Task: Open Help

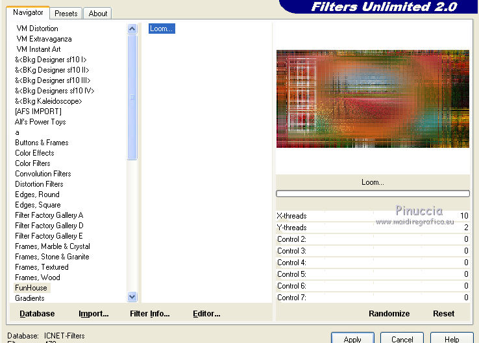Action: pyautogui.click(x=452, y=338)
